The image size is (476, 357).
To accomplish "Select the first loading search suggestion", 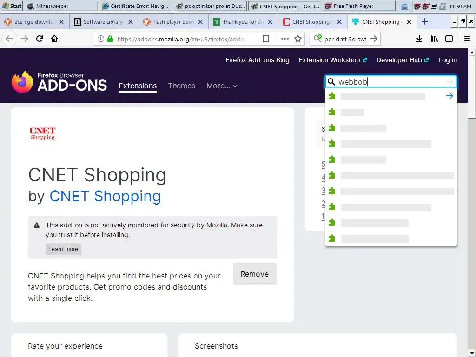I will [390, 96].
